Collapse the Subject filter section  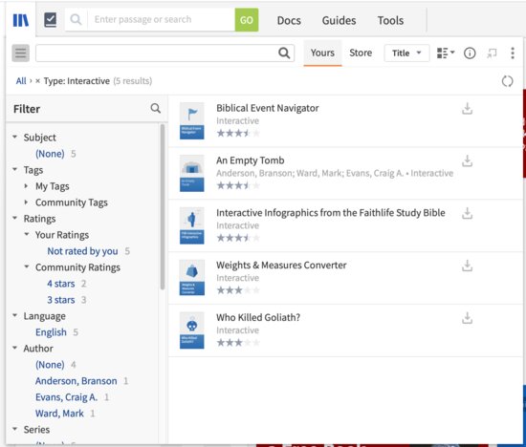14,137
